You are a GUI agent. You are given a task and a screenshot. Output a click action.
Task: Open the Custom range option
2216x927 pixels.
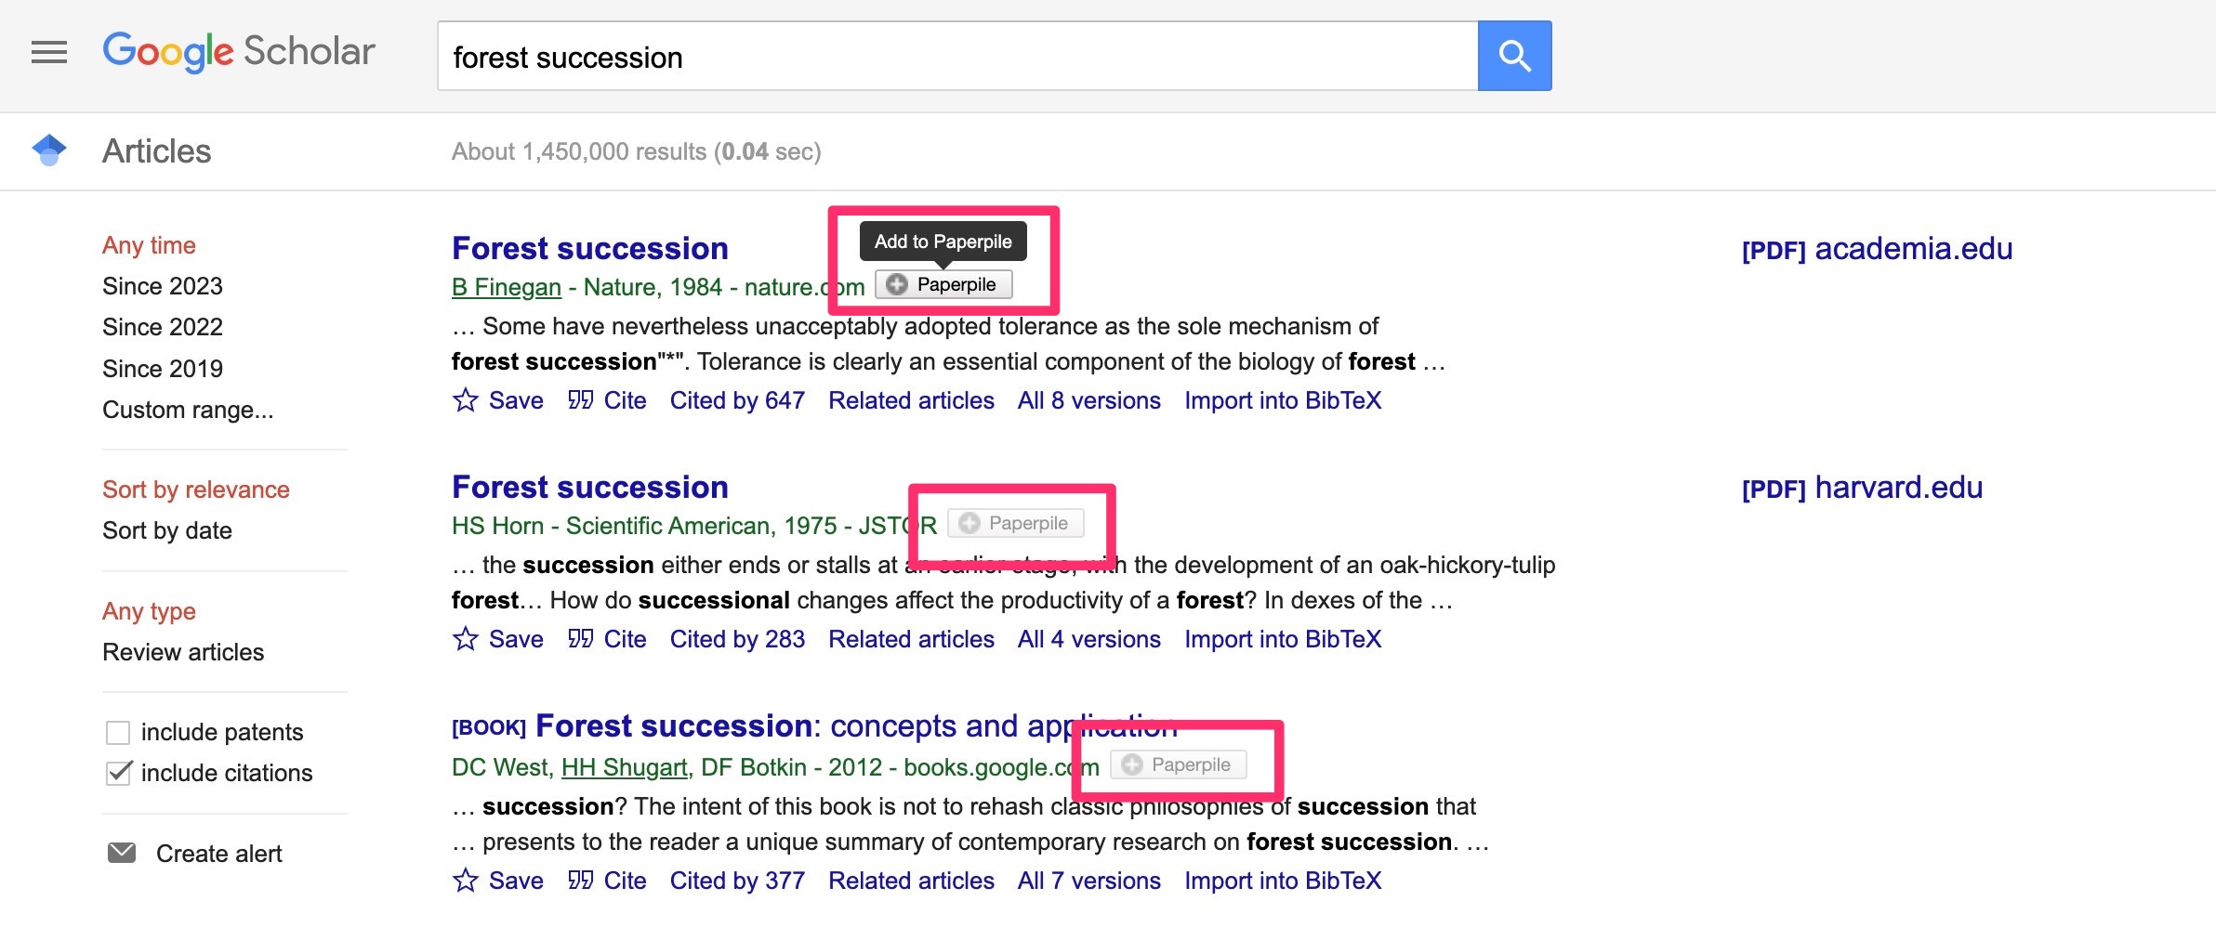(x=188, y=410)
